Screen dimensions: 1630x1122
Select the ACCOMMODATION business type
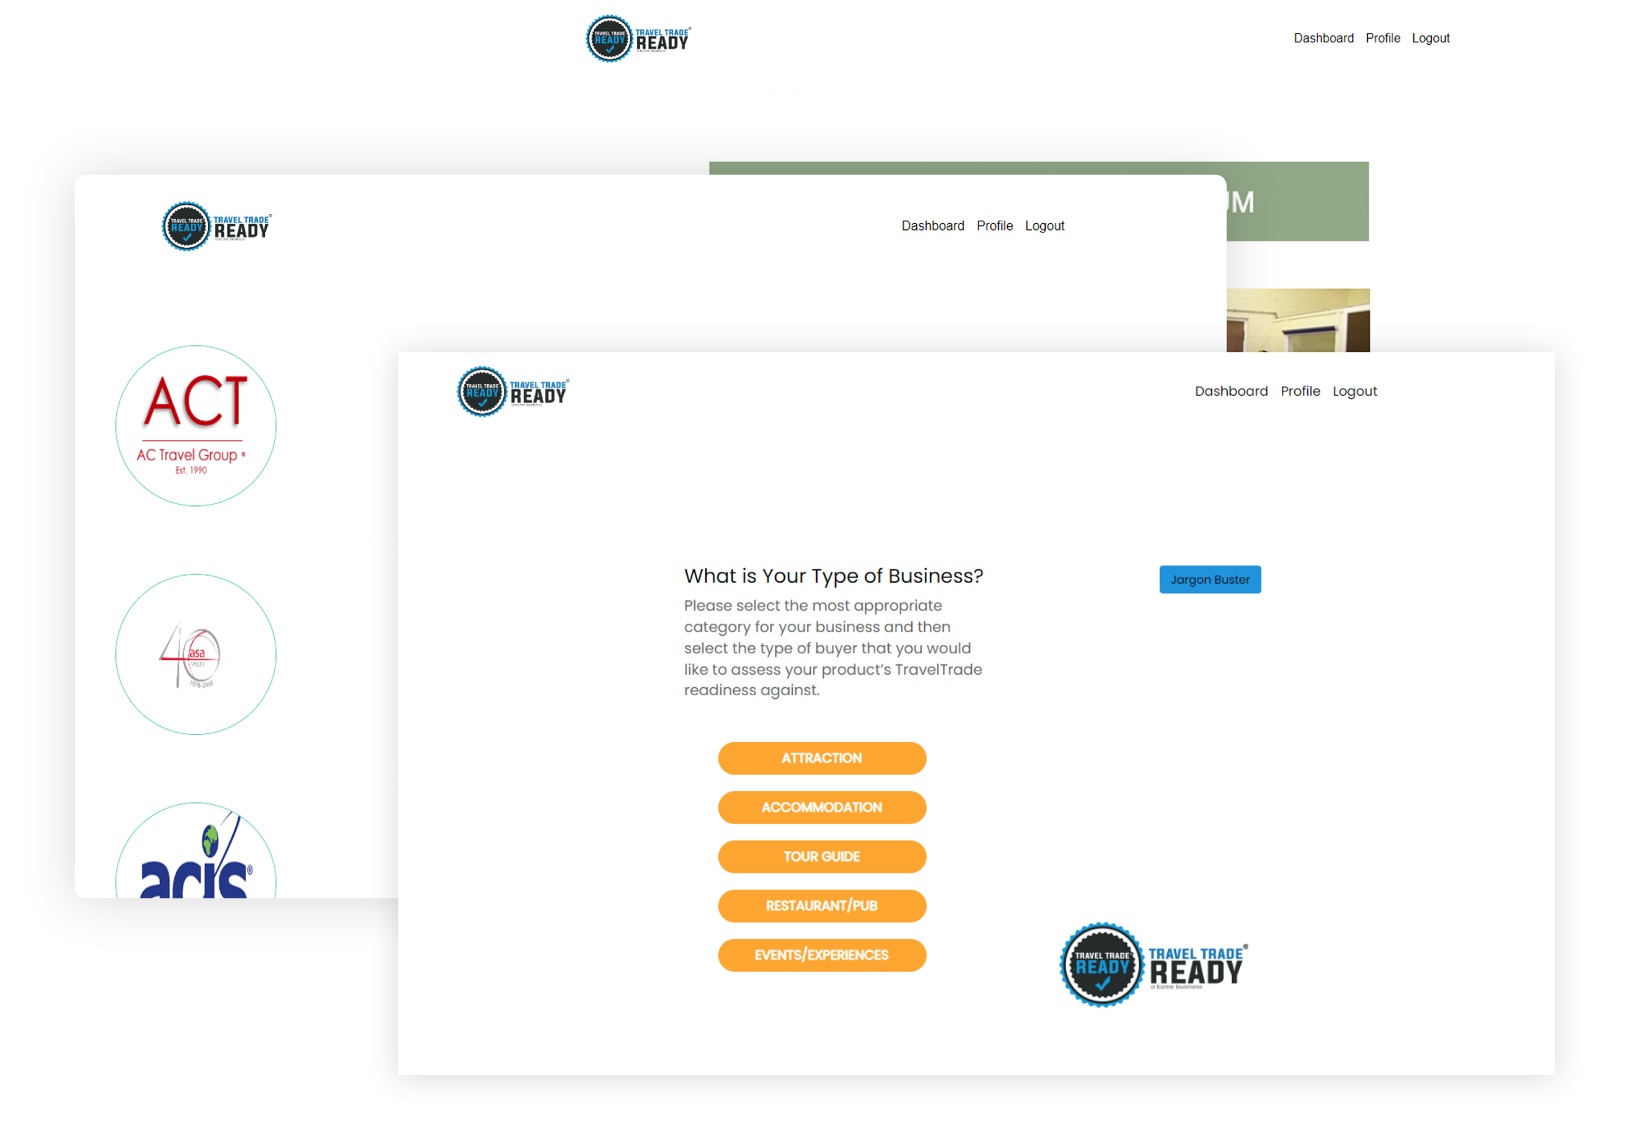(821, 806)
